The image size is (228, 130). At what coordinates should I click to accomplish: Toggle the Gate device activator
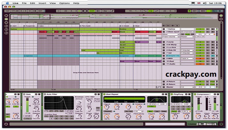click(x=24, y=94)
